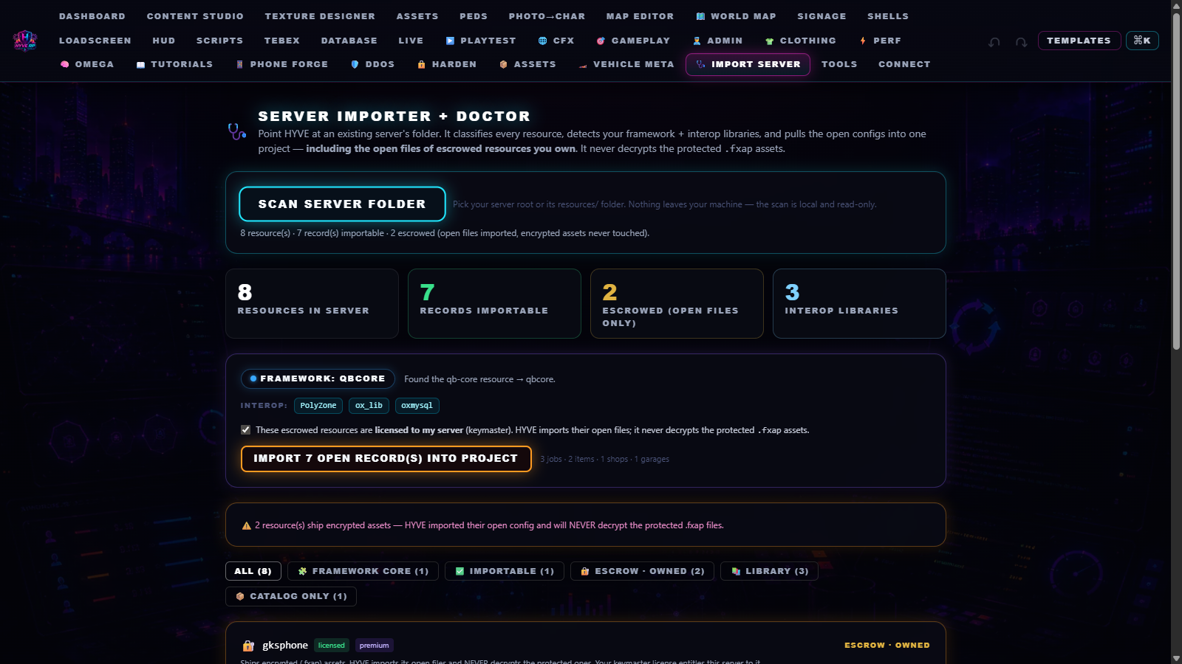Click the Escrowed (Open Files Only) stat card

tap(677, 303)
